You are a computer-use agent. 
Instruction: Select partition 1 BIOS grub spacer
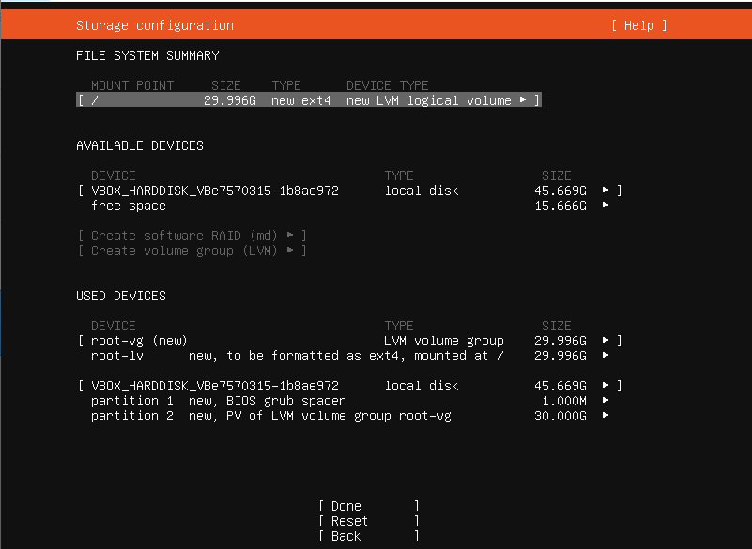350,401
